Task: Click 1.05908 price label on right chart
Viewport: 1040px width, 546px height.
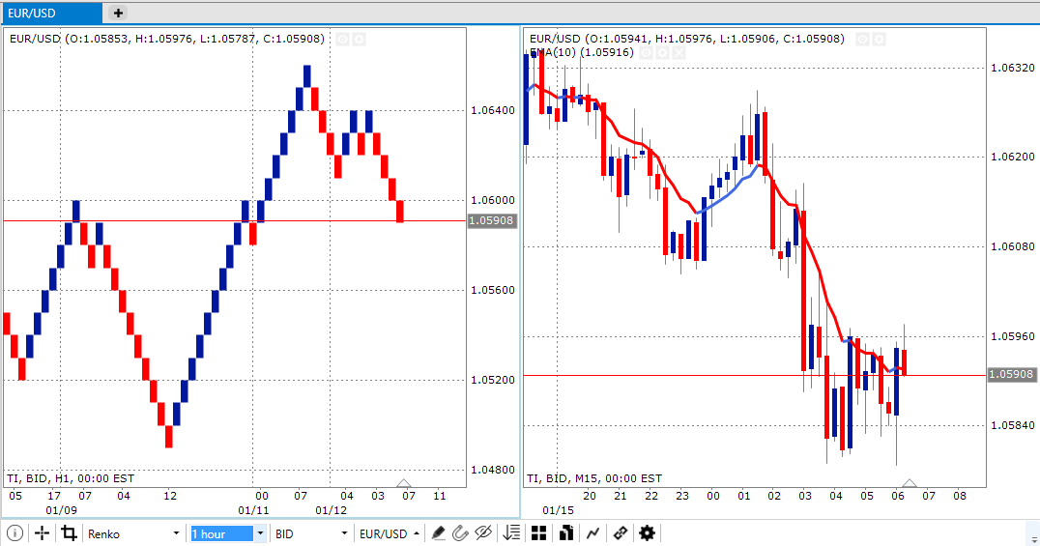Action: pos(1011,374)
